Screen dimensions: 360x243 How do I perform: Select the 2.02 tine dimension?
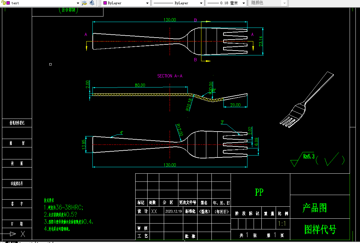point(250,131)
